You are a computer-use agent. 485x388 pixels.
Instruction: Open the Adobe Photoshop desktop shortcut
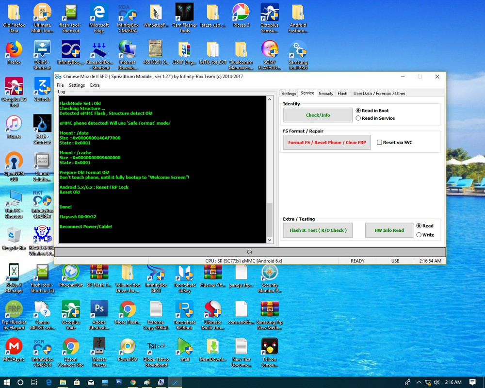[x=99, y=315]
